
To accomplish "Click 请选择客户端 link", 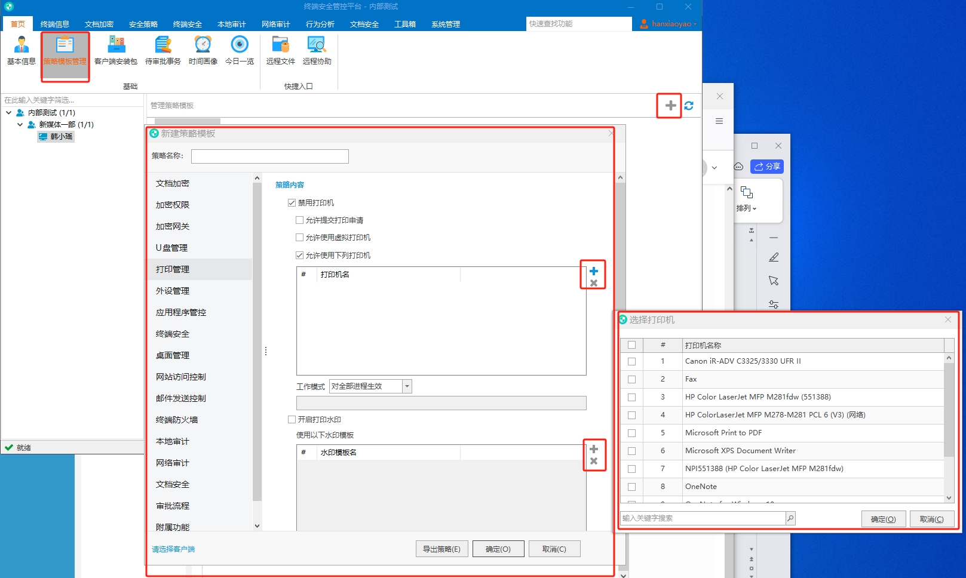I will (x=173, y=549).
